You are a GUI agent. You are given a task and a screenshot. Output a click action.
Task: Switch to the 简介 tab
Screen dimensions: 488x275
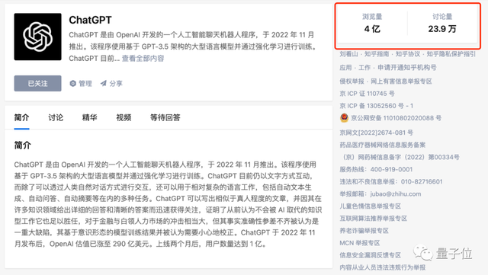22,117
